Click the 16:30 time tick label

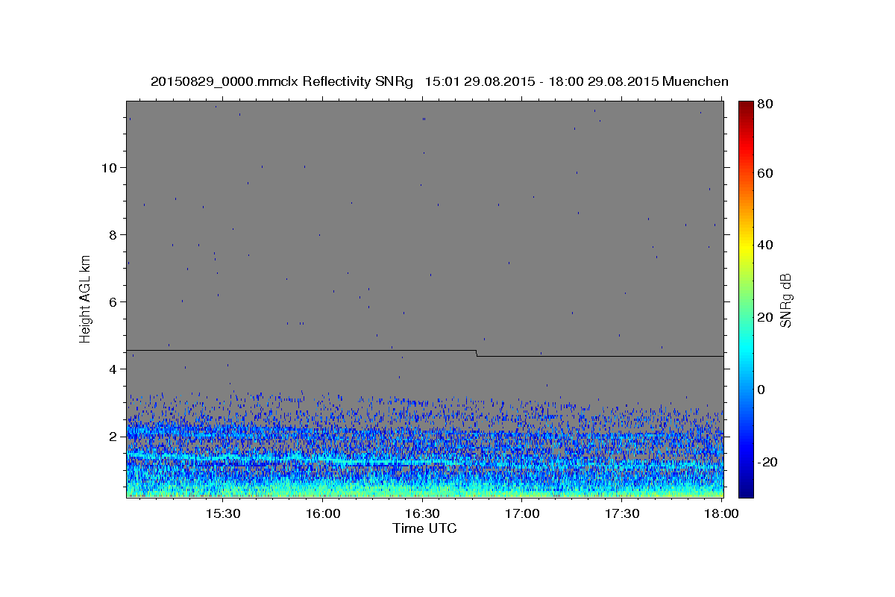(422, 514)
